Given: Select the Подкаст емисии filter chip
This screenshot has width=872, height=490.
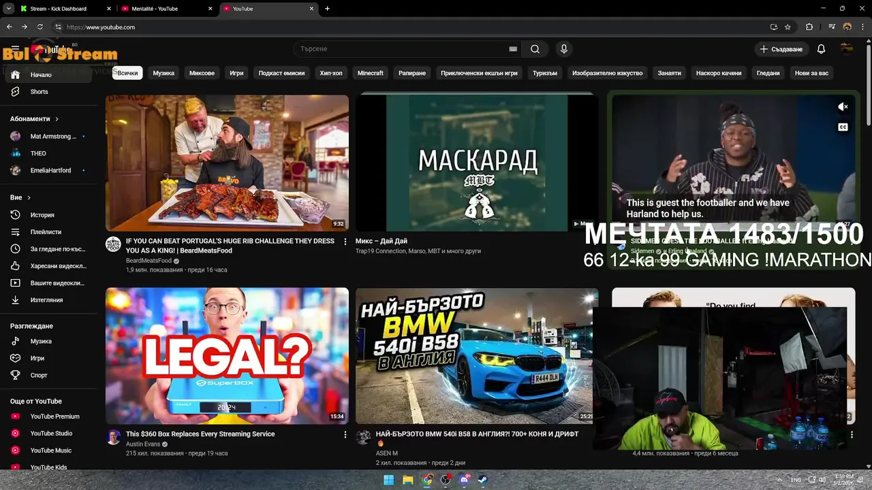Looking at the screenshot, I should click(x=281, y=73).
